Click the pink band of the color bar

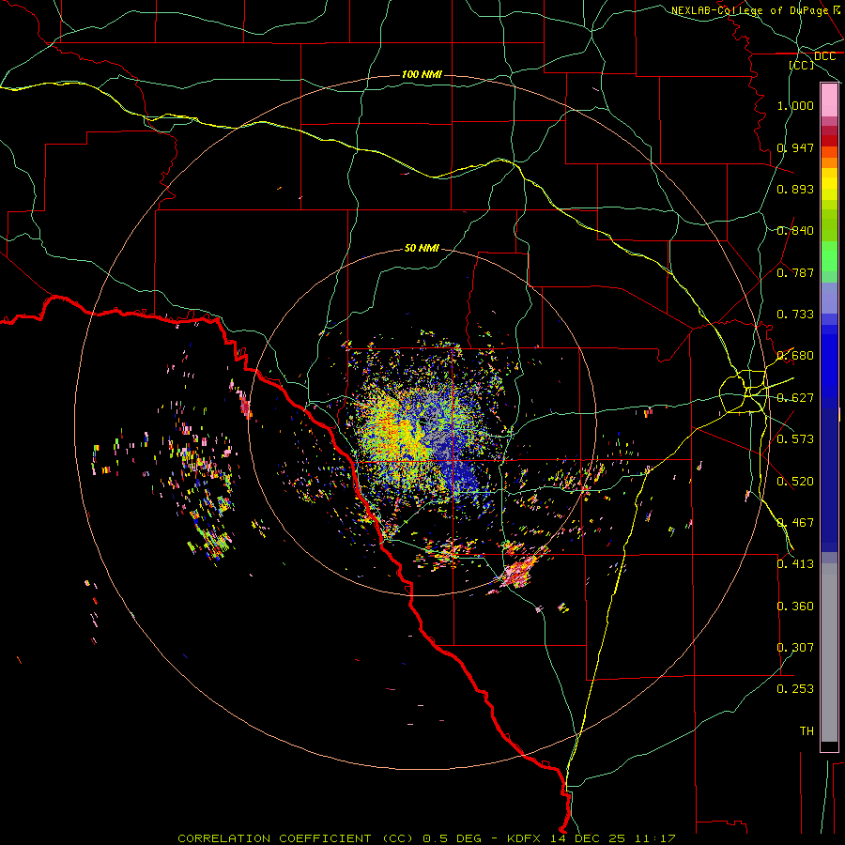[x=829, y=100]
